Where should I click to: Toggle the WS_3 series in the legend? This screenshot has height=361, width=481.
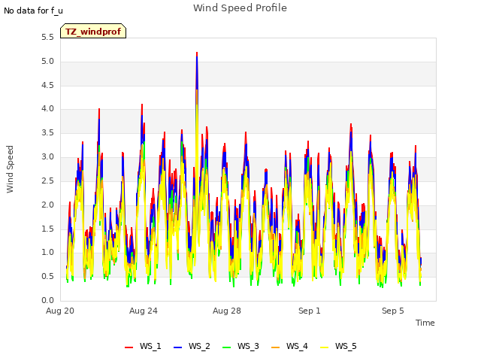point(240,347)
